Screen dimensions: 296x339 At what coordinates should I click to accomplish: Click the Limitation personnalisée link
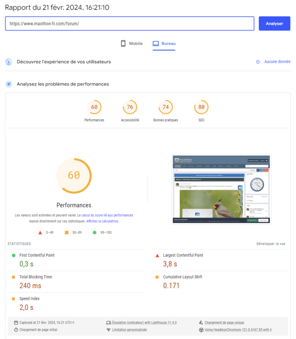coord(129,330)
